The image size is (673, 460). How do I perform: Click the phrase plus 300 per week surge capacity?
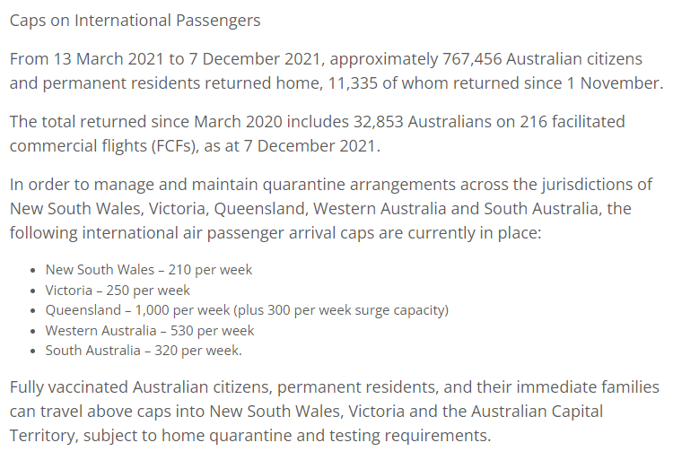click(341, 310)
